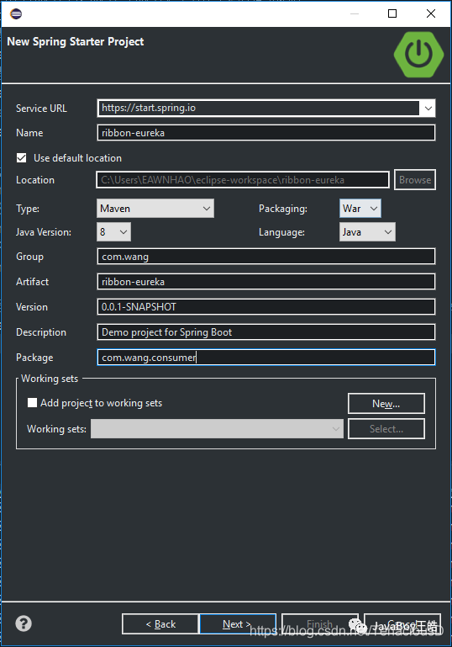This screenshot has width=452, height=647.
Task: Click the 'Working sets' group label
Action: coord(50,379)
